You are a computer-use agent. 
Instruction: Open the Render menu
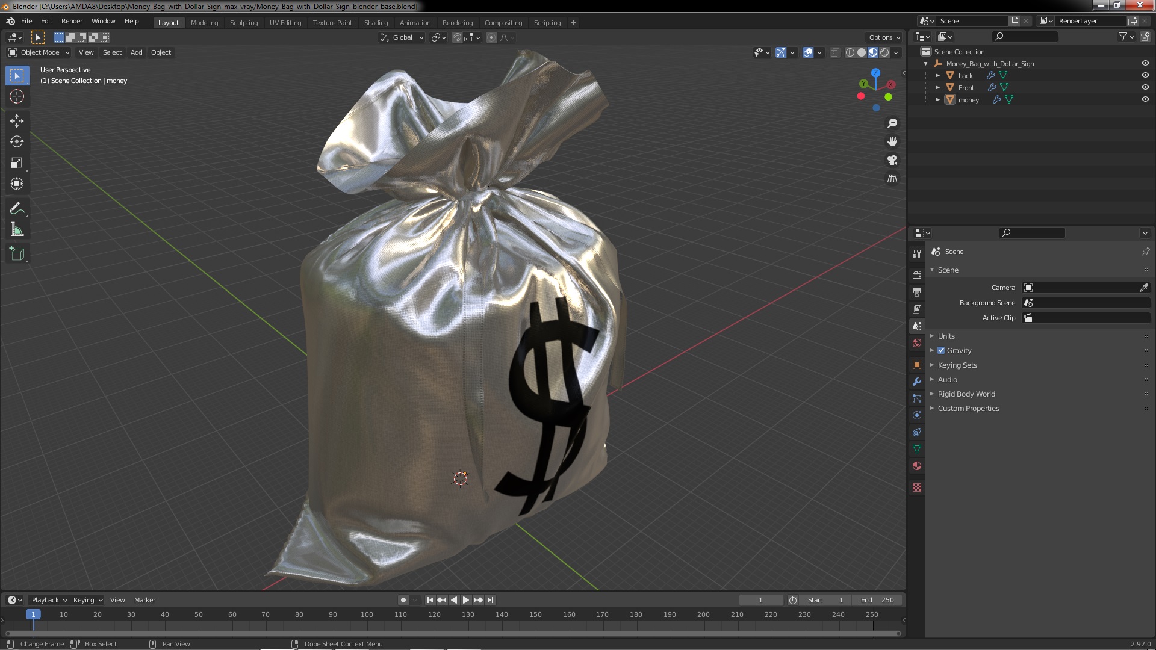[x=72, y=21]
